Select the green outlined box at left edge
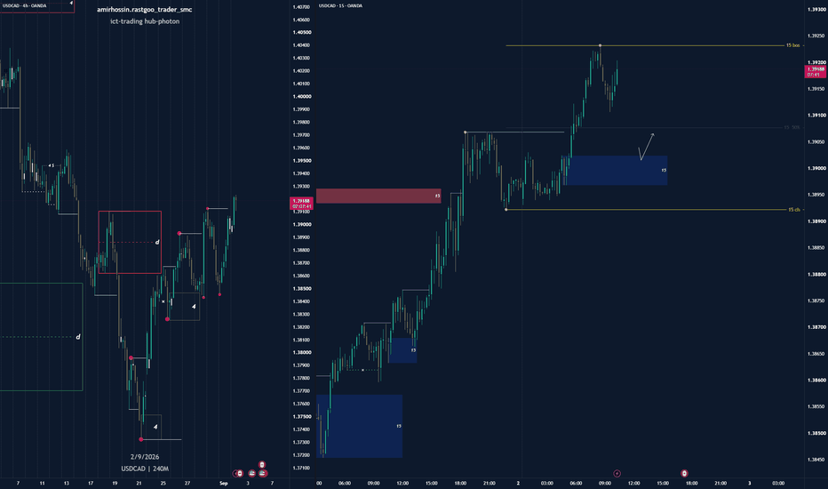 coord(41,337)
